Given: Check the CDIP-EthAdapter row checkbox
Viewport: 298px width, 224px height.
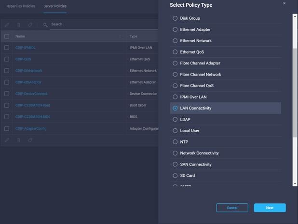Looking at the screenshot, I should (x=7, y=82).
